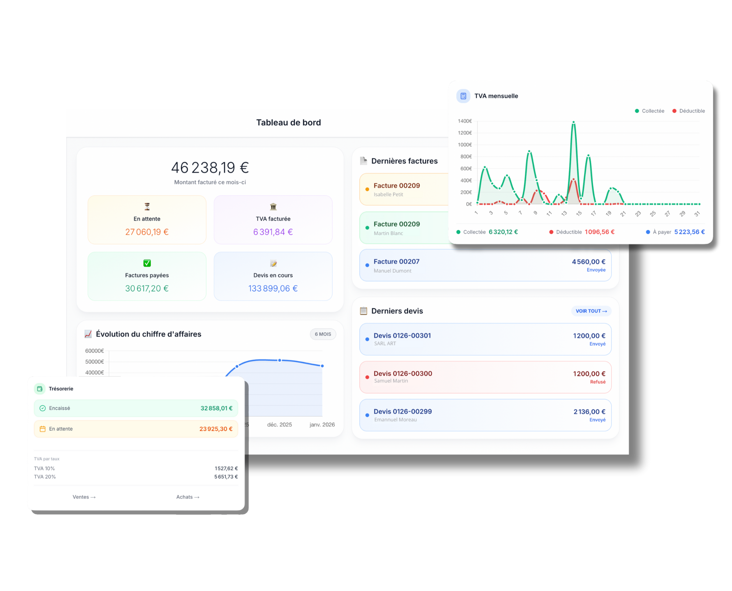Follow the Ventes arrow link
Image resolution: width=732 pixels, height=591 pixels.
tap(84, 497)
